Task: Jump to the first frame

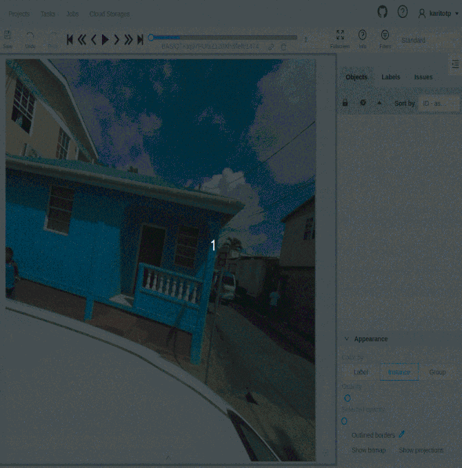Action: 70,40
